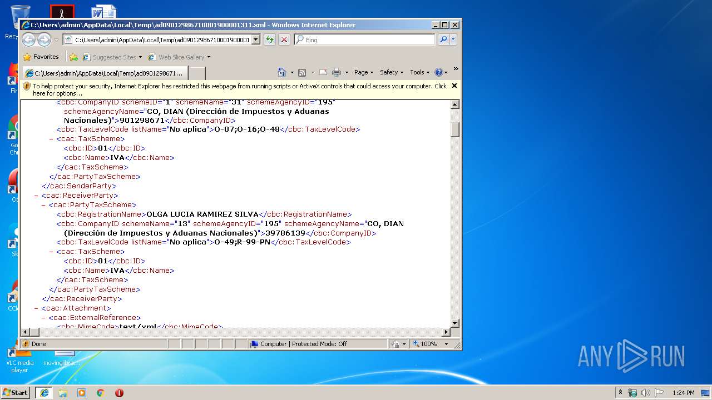Dismiss the information bar with its X
This screenshot has width=712, height=400.
click(454, 86)
